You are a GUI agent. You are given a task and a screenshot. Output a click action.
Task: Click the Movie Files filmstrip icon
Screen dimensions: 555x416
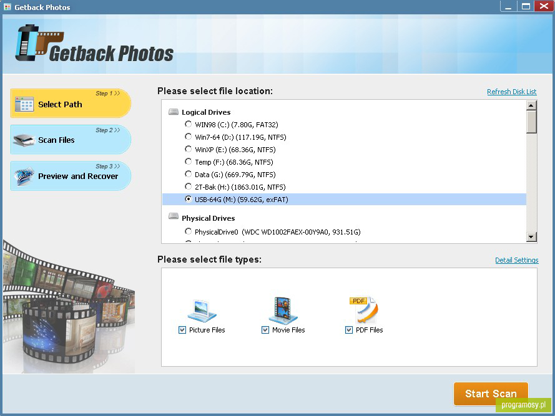click(283, 311)
